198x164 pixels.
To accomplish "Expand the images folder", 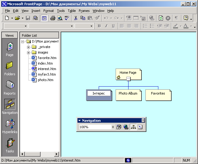I will point(28,53).
